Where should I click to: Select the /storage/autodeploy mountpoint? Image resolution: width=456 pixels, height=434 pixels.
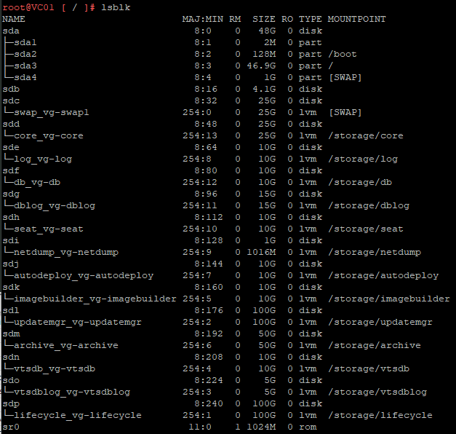(x=383, y=275)
